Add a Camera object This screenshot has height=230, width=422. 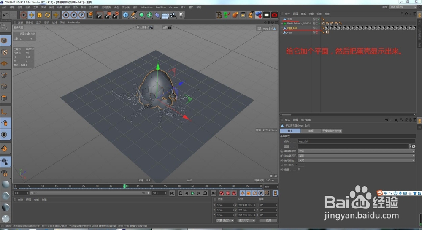tap(173, 15)
